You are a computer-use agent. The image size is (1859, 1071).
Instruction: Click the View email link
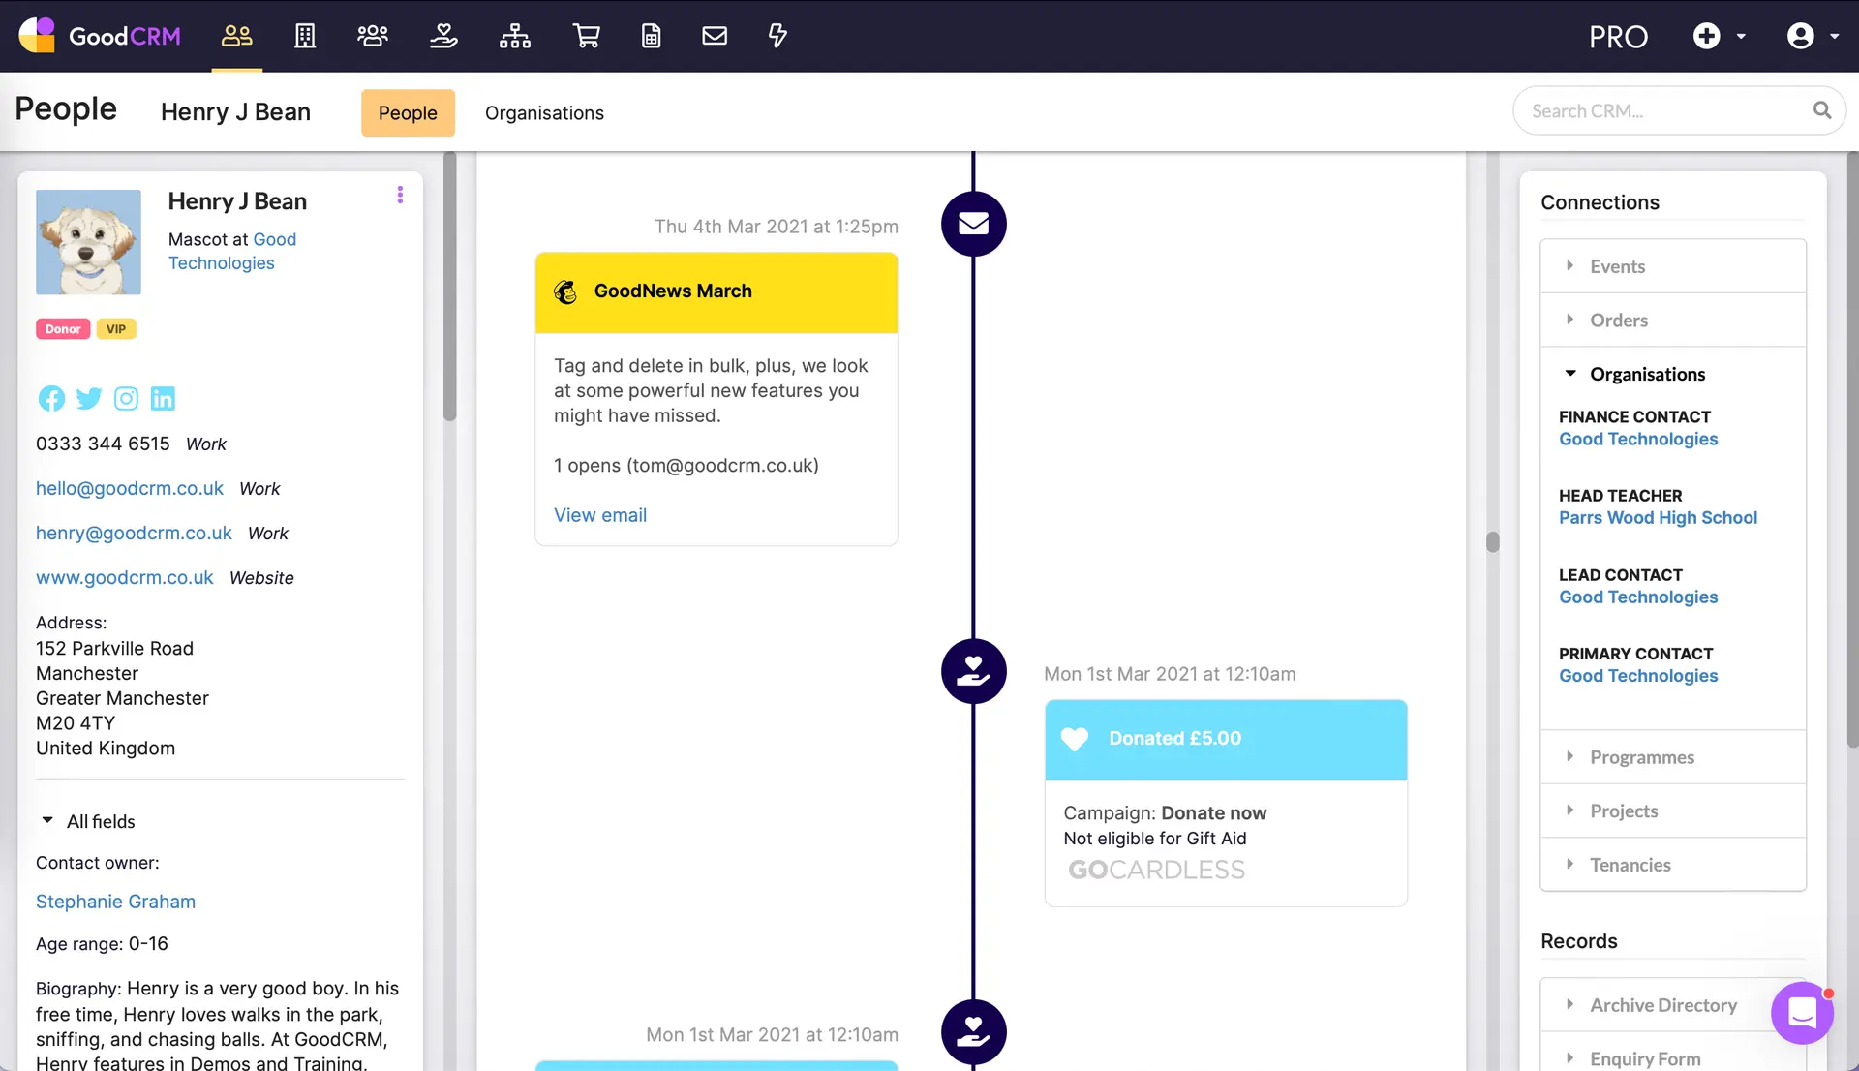(x=600, y=514)
